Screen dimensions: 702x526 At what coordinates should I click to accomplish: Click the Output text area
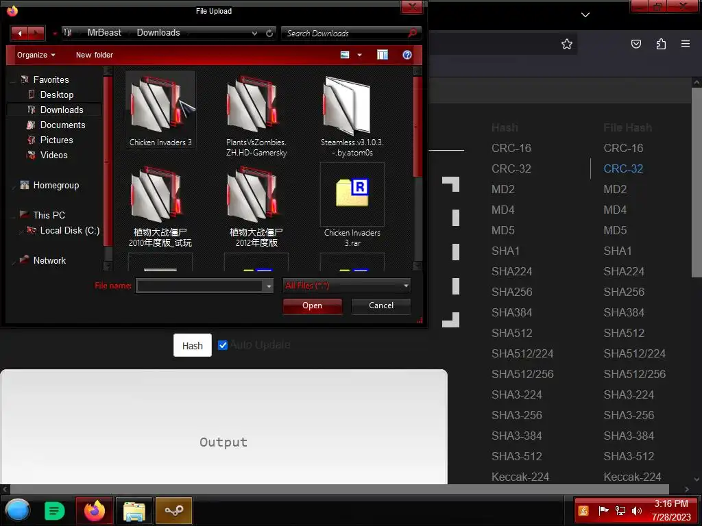pos(223,427)
